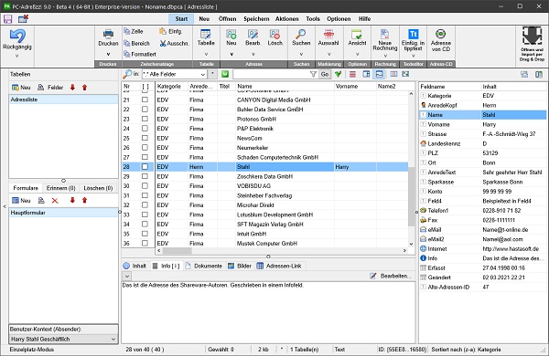Screen dimensions: 549x356
Task: Click the Drucken printer icon
Action: point(108,34)
